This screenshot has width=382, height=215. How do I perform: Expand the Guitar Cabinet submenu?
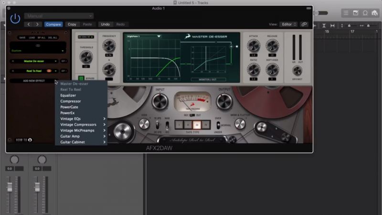point(81,142)
